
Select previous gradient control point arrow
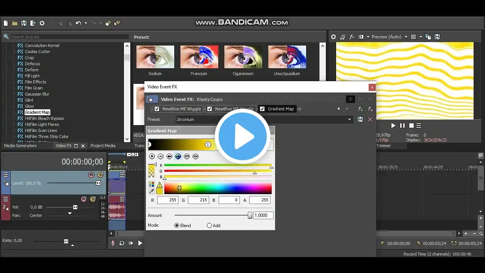[x=169, y=156]
